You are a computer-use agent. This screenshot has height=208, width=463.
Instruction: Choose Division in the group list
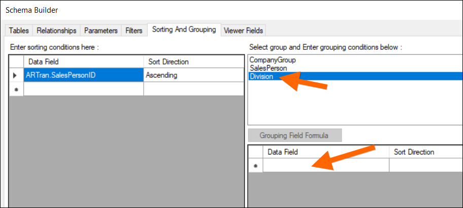tap(262, 76)
